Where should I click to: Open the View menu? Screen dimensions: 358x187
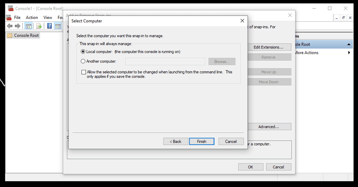[x=48, y=17]
